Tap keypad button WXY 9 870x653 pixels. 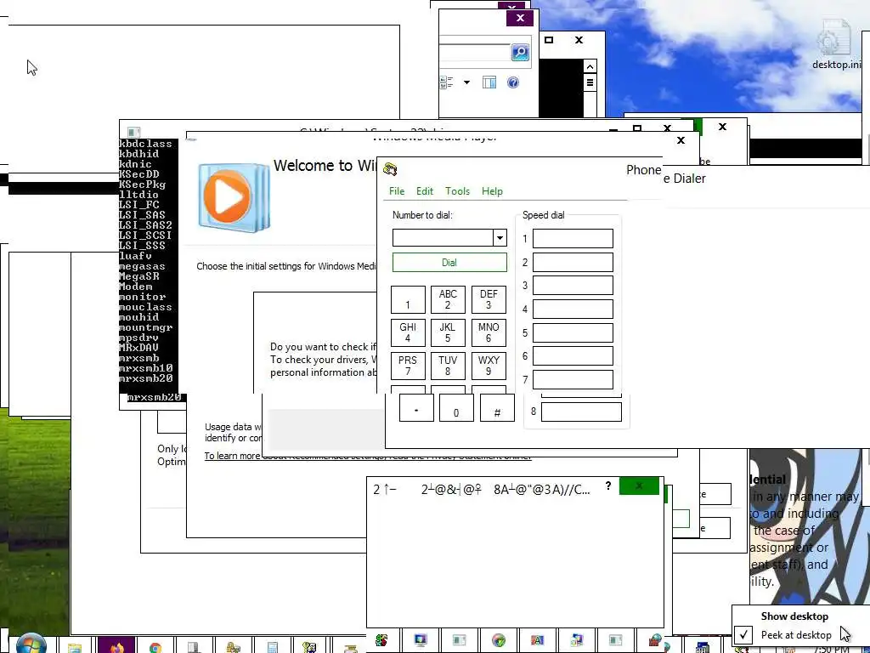click(x=489, y=366)
